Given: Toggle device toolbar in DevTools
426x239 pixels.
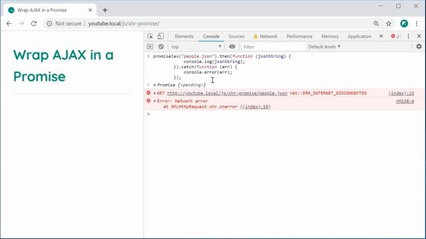Looking at the screenshot, I should point(160,36).
